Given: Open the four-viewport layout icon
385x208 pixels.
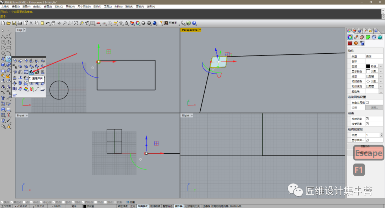Looking at the screenshot, I should (93, 23).
